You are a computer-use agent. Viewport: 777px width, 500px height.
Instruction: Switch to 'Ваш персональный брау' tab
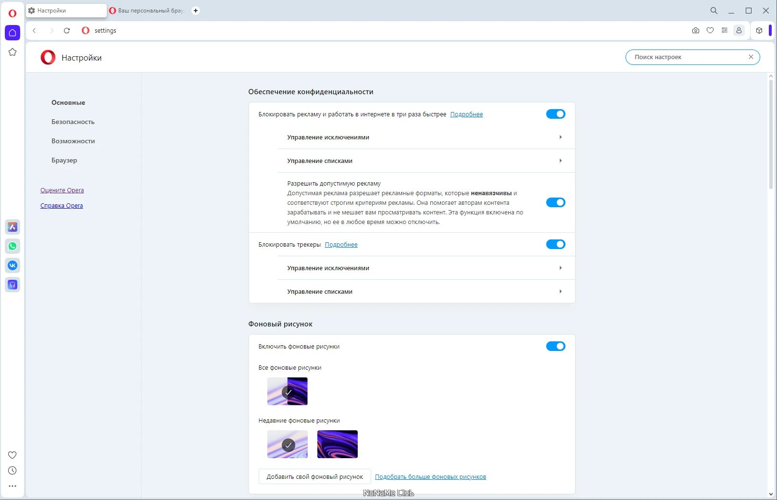[147, 11]
